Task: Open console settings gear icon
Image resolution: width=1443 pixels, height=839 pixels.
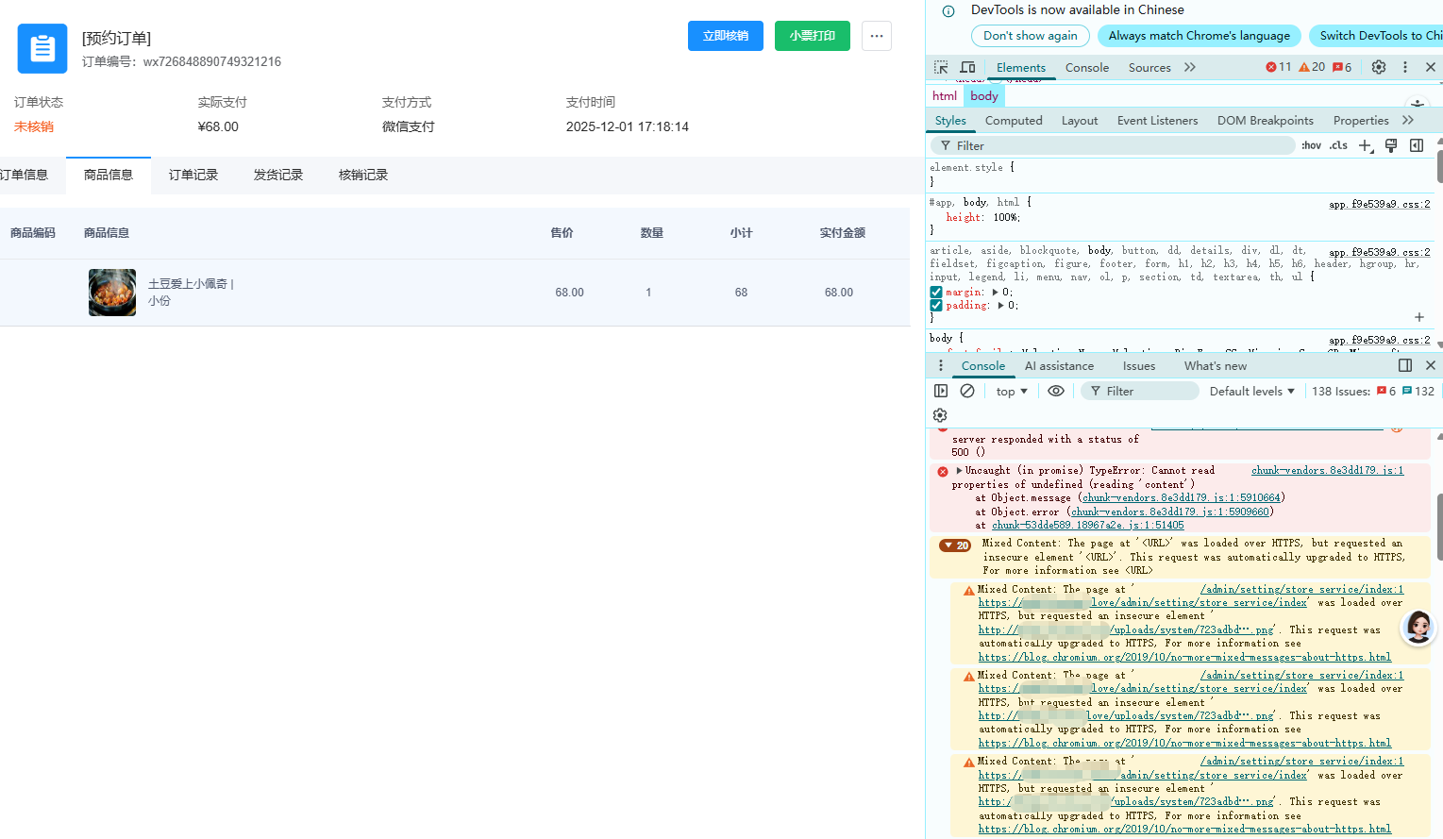Action: tap(940, 415)
